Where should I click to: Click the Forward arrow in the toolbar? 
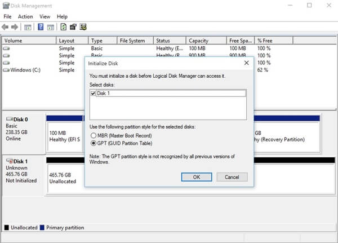[15, 27]
